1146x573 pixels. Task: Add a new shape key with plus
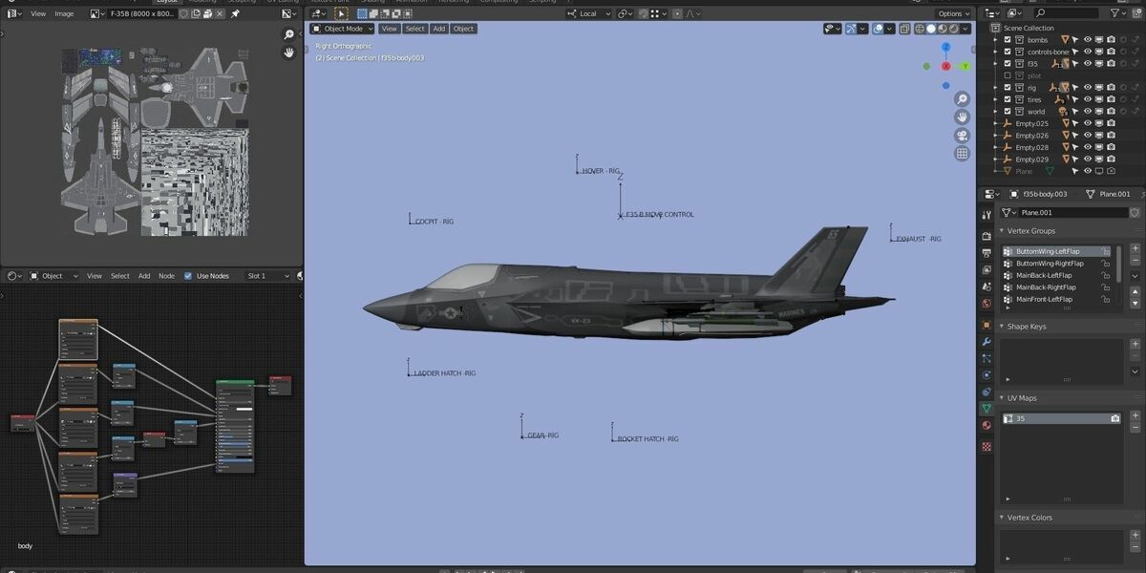[x=1135, y=345]
